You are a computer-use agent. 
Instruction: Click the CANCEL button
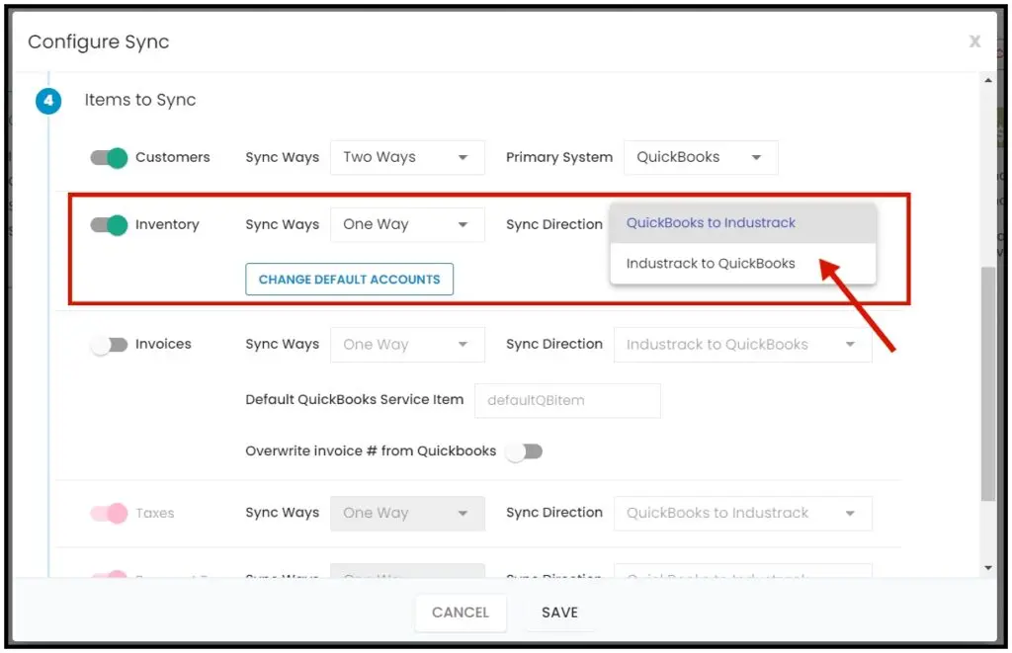(461, 612)
